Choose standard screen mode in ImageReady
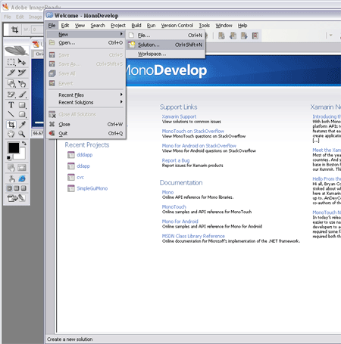This screenshot has height=344, width=341. (x=9, y=188)
